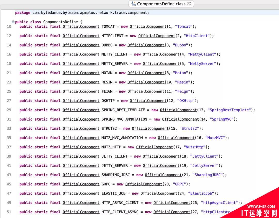Click the JETTY_SERVER constant name
Viewport: 279px width, 218px height.
(115, 166)
